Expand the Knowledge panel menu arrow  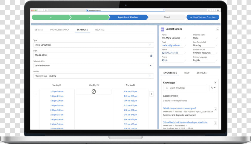215,83
